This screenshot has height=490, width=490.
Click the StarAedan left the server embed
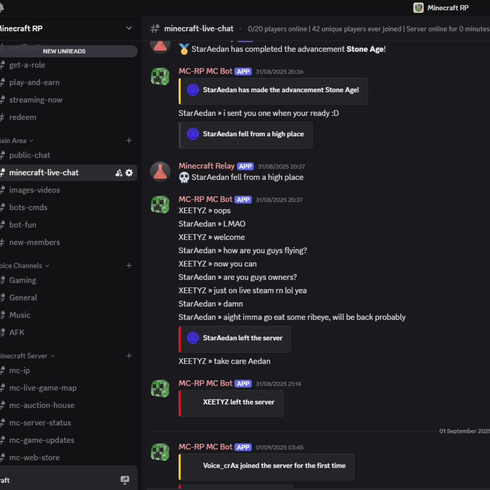pos(234,339)
